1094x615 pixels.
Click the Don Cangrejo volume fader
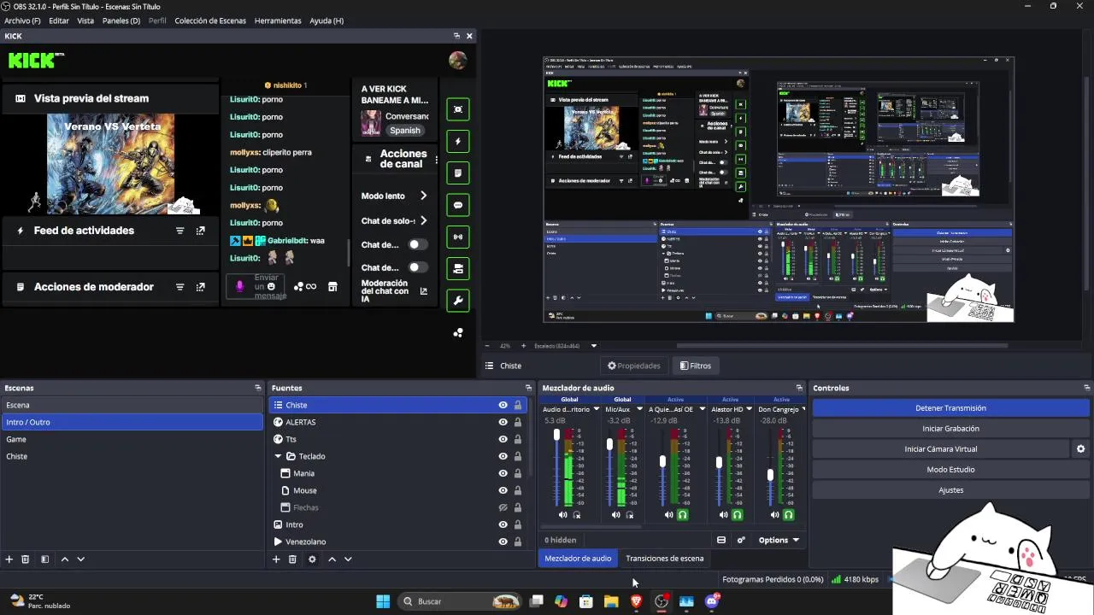click(770, 474)
